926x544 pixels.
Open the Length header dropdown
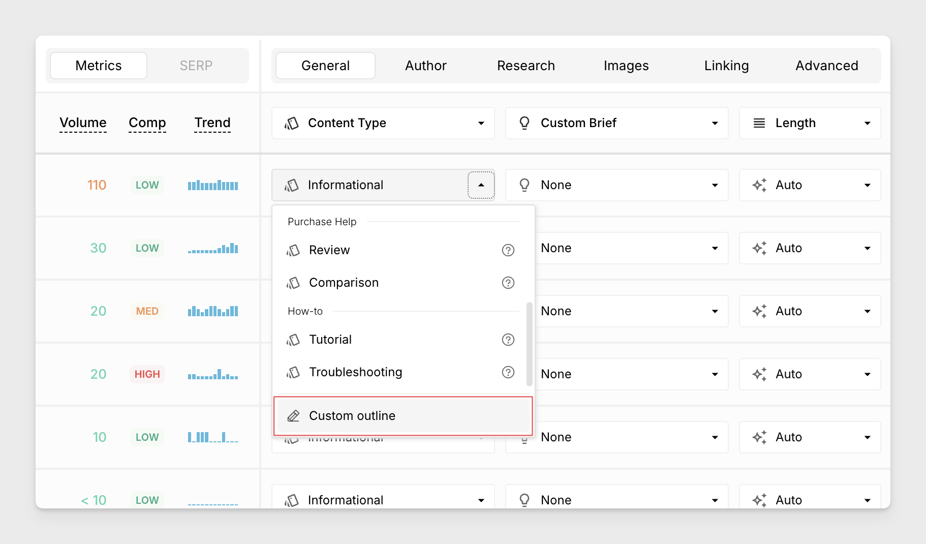pos(867,123)
